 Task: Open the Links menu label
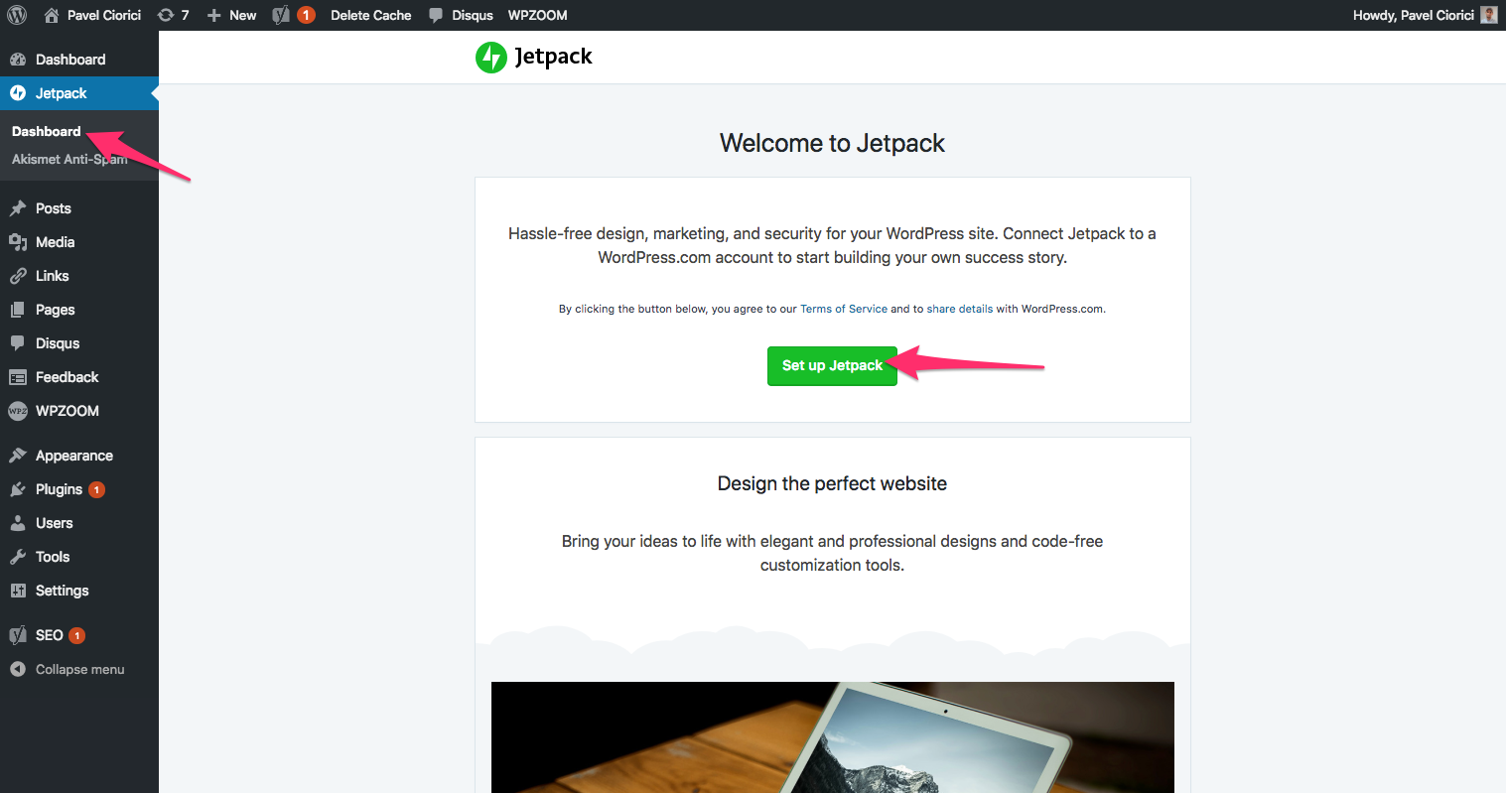(x=53, y=276)
